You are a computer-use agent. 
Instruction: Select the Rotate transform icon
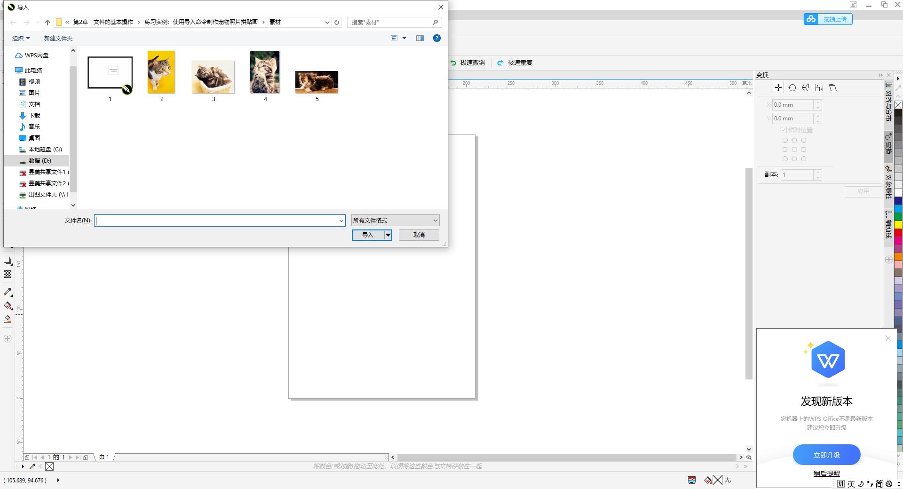792,87
